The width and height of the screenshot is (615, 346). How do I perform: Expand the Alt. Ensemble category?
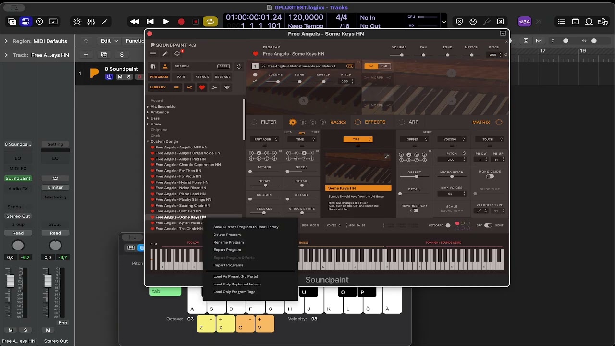tap(148, 107)
